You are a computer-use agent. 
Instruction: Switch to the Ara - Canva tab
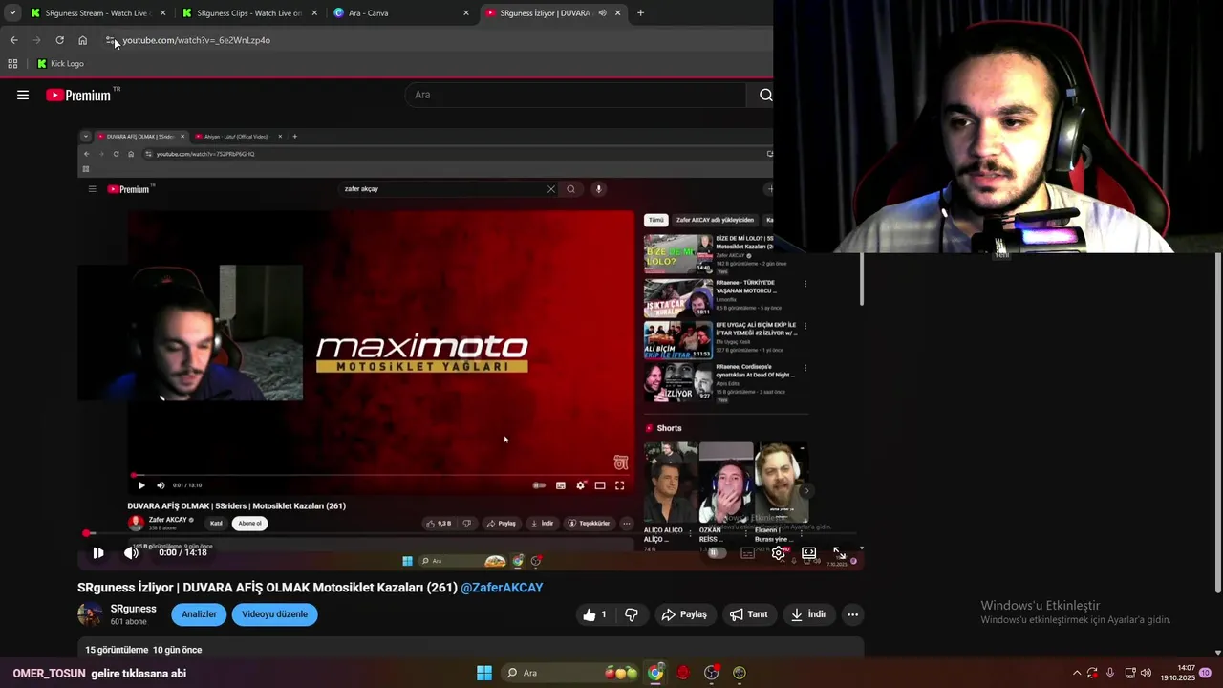point(401,13)
